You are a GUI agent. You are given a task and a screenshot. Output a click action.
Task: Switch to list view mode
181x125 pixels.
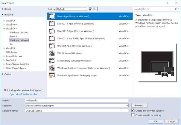(x=95, y=9)
